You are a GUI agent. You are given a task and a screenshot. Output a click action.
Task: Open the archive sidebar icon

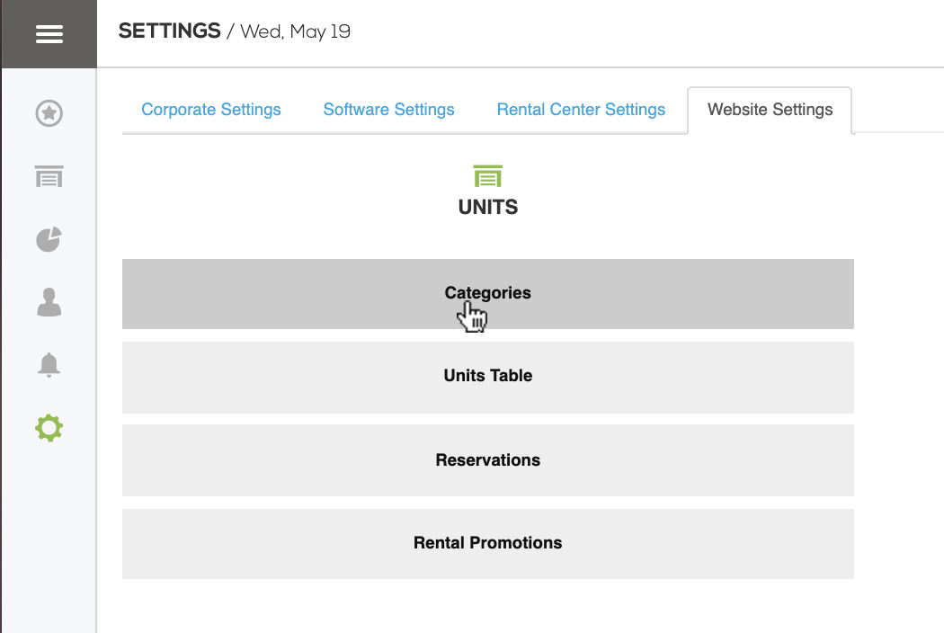click(49, 177)
